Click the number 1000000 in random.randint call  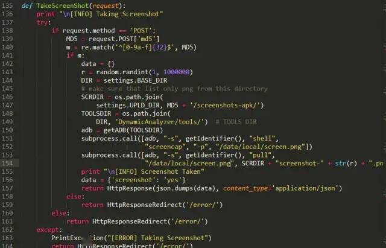coord(177,72)
